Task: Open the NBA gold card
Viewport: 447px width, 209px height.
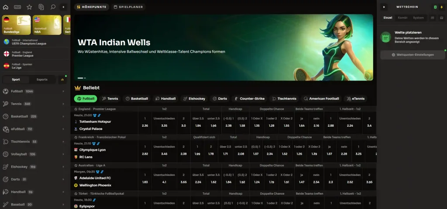Action: click(47, 25)
